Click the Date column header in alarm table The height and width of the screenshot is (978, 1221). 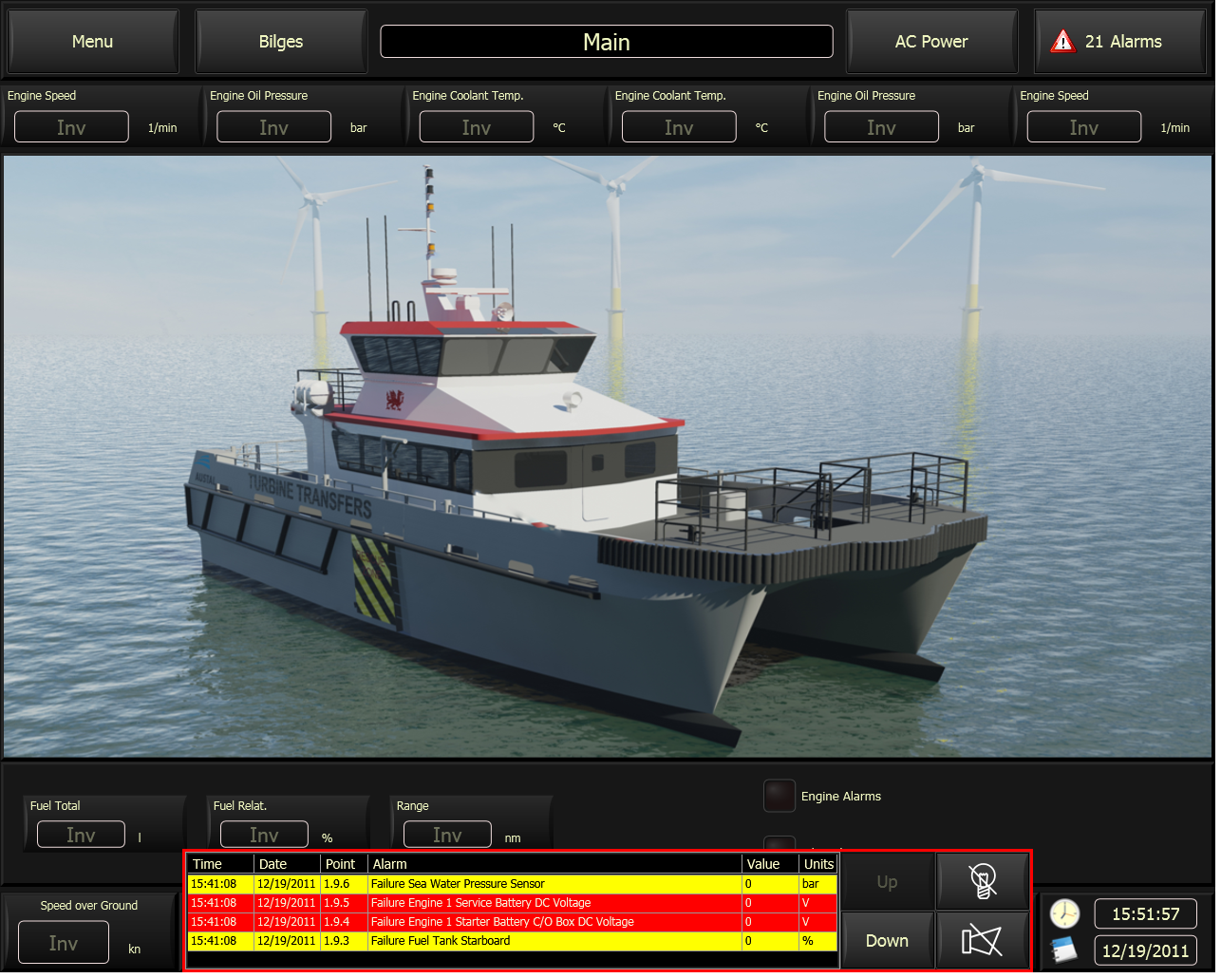pyautogui.click(x=288, y=864)
